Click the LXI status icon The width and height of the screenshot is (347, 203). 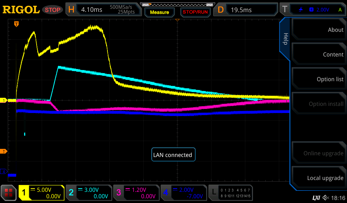click(x=316, y=197)
